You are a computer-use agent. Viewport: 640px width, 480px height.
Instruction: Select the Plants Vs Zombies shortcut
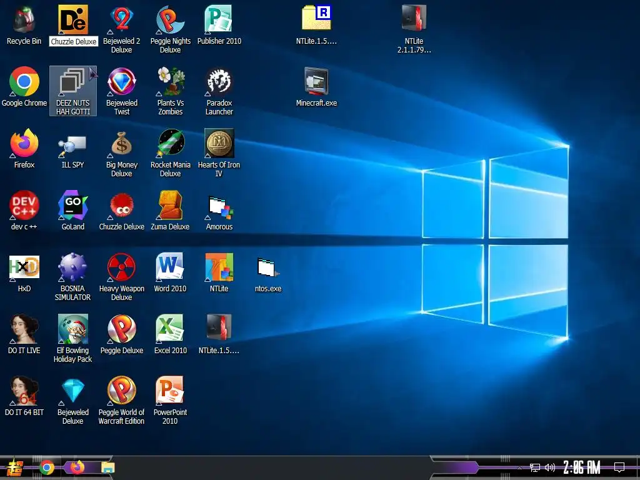[170, 91]
